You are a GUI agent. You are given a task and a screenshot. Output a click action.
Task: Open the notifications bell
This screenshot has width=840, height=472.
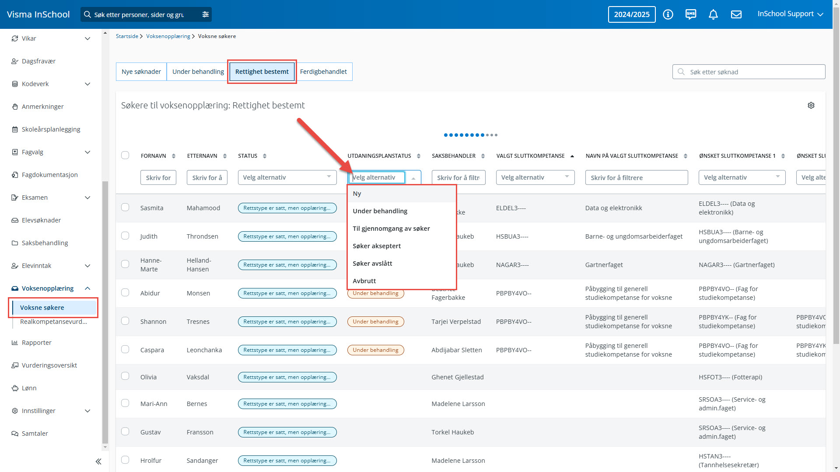coord(713,14)
